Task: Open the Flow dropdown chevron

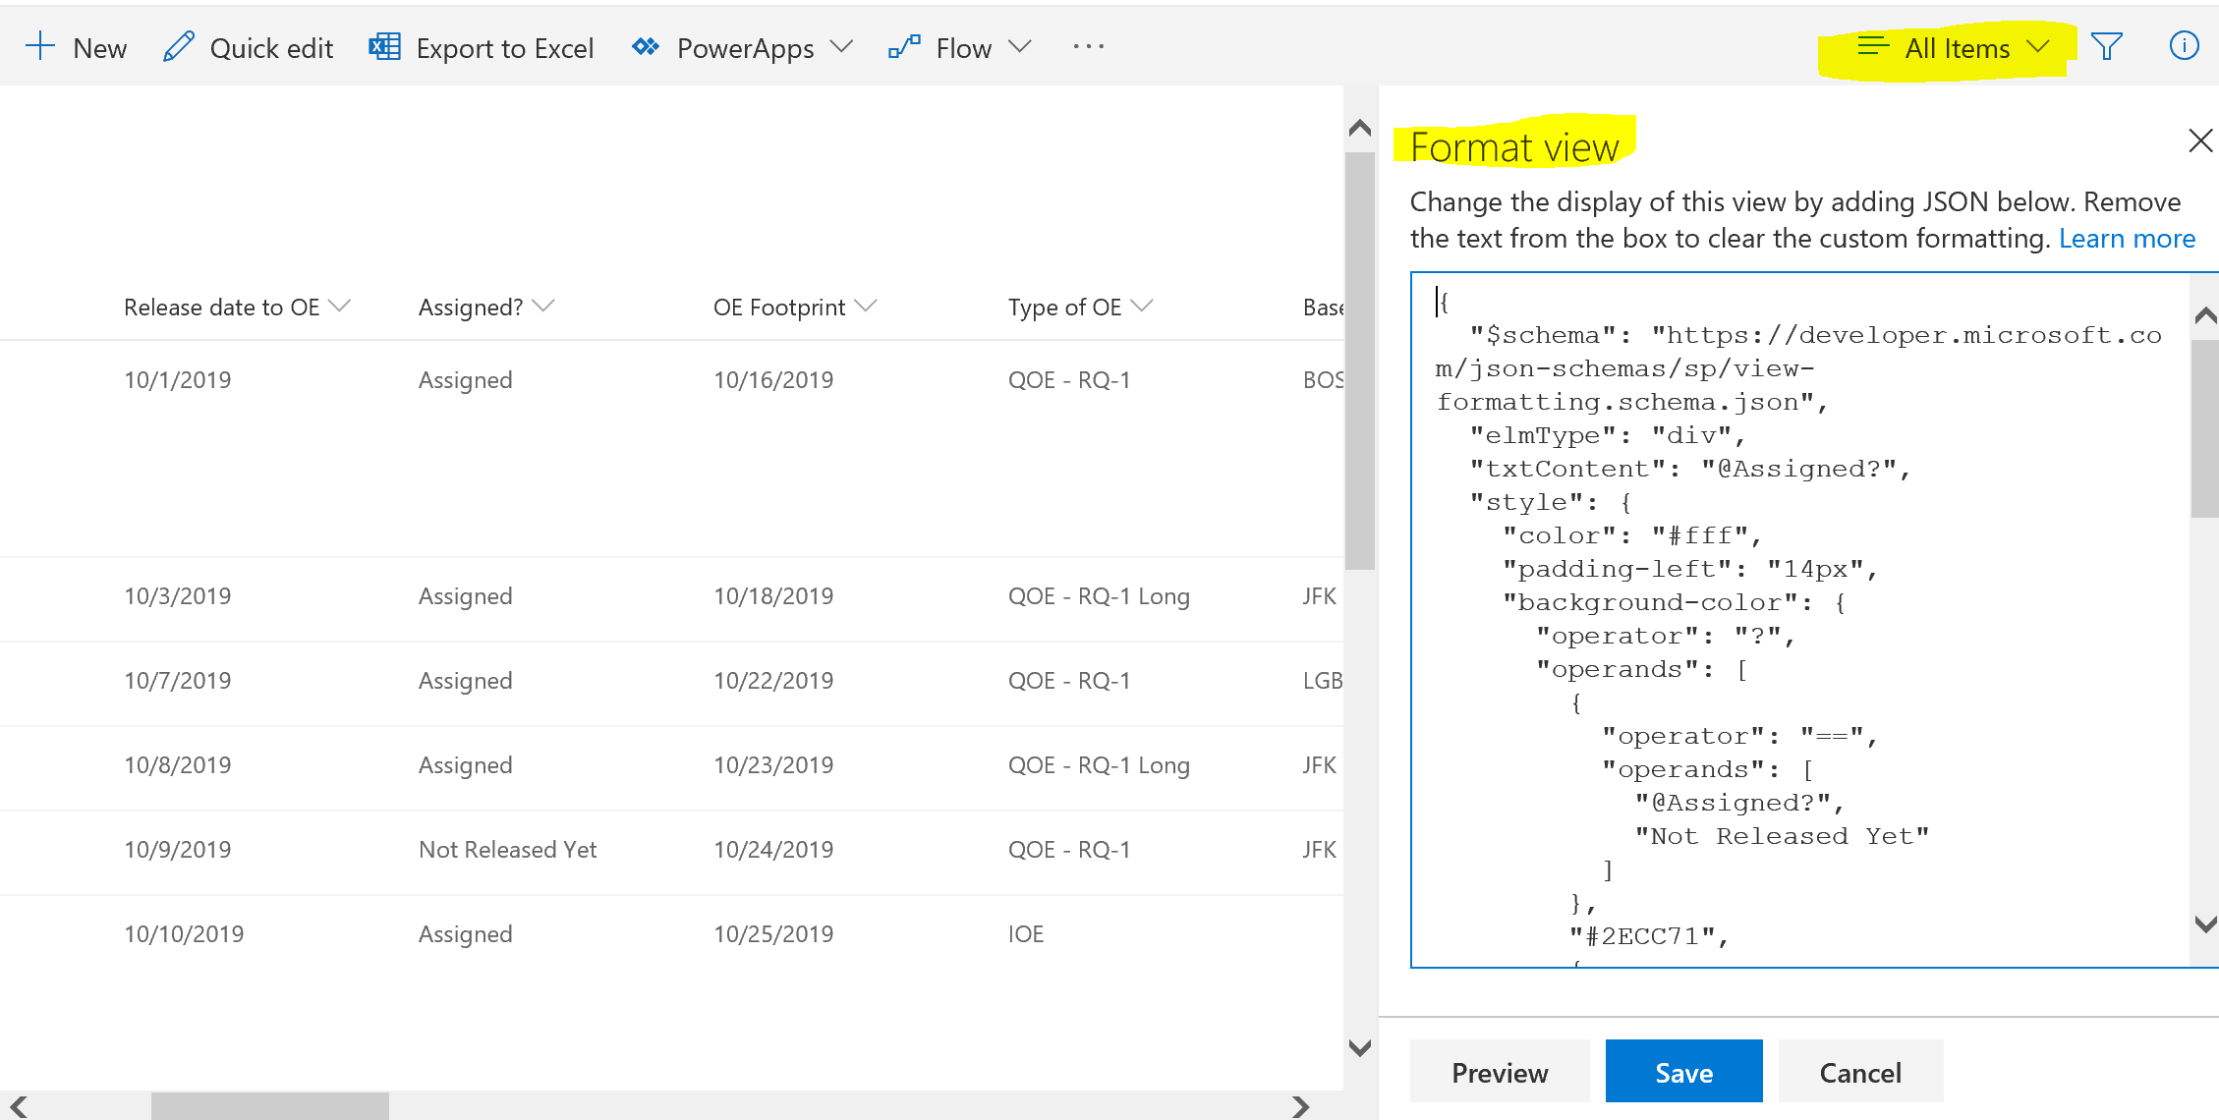Action: point(1020,46)
